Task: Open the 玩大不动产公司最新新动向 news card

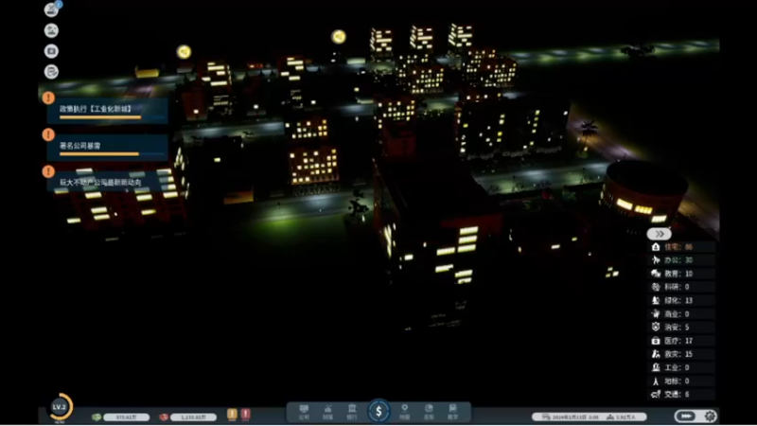Action: [107, 183]
